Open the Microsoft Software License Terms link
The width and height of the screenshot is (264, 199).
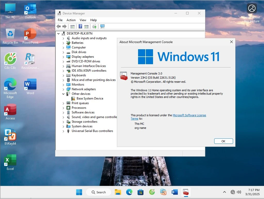(x=189, y=115)
